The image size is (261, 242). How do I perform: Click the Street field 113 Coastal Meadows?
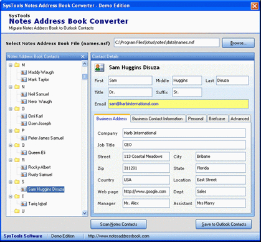click(146, 157)
